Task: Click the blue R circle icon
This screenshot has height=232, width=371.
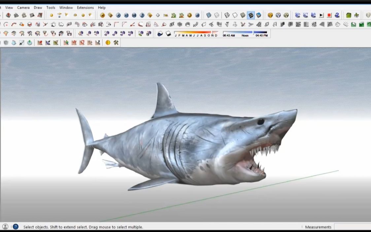Action: tap(118, 16)
